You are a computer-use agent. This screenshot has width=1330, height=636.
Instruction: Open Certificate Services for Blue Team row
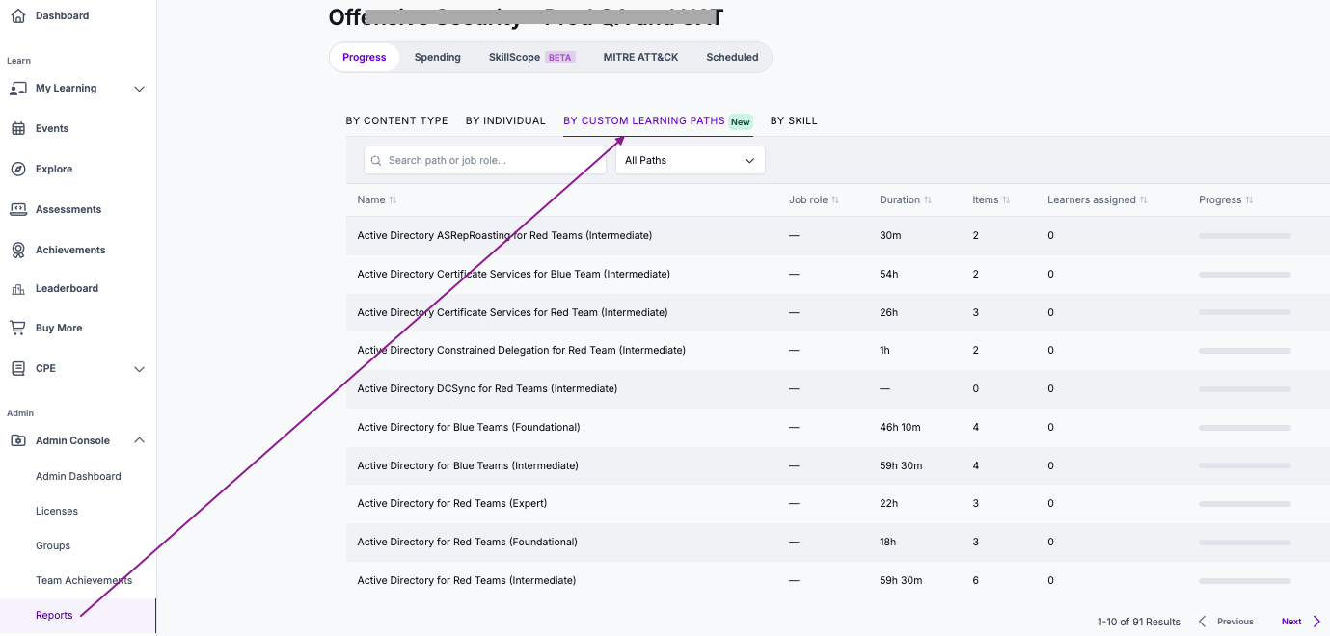click(838, 274)
